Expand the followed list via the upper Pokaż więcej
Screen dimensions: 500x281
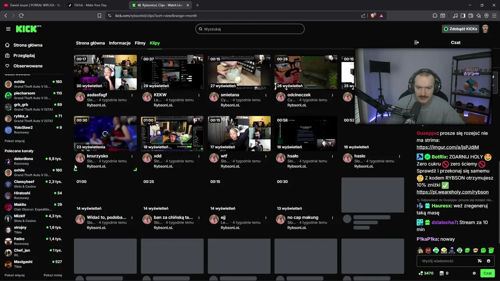coord(14,141)
